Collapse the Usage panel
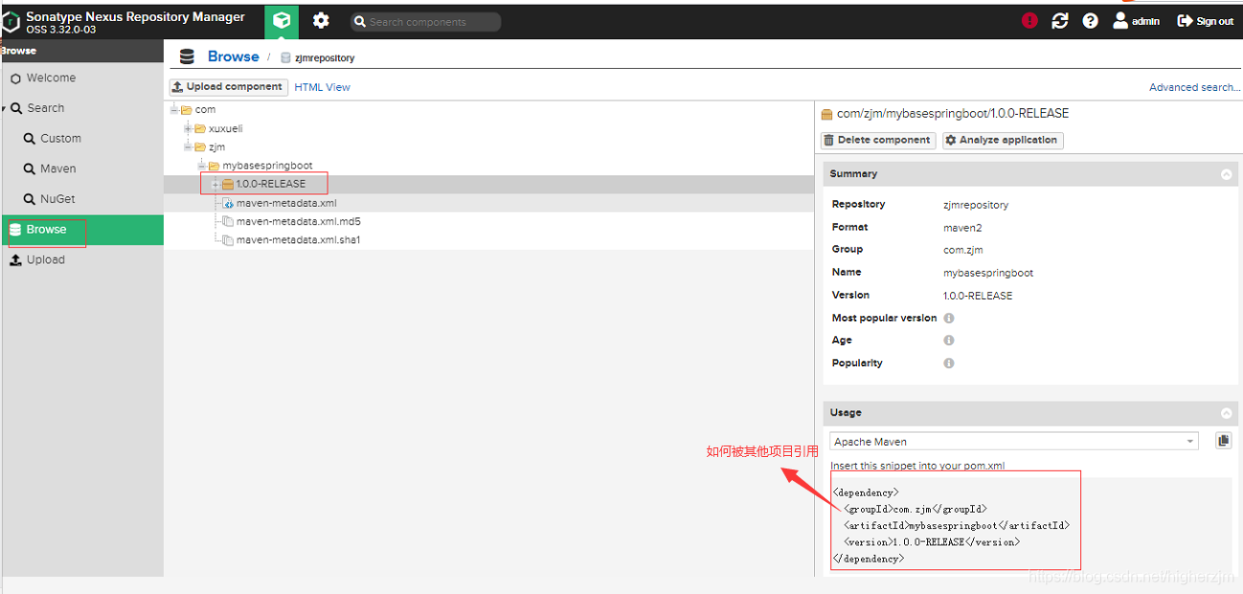The width and height of the screenshot is (1243, 594). (1226, 413)
